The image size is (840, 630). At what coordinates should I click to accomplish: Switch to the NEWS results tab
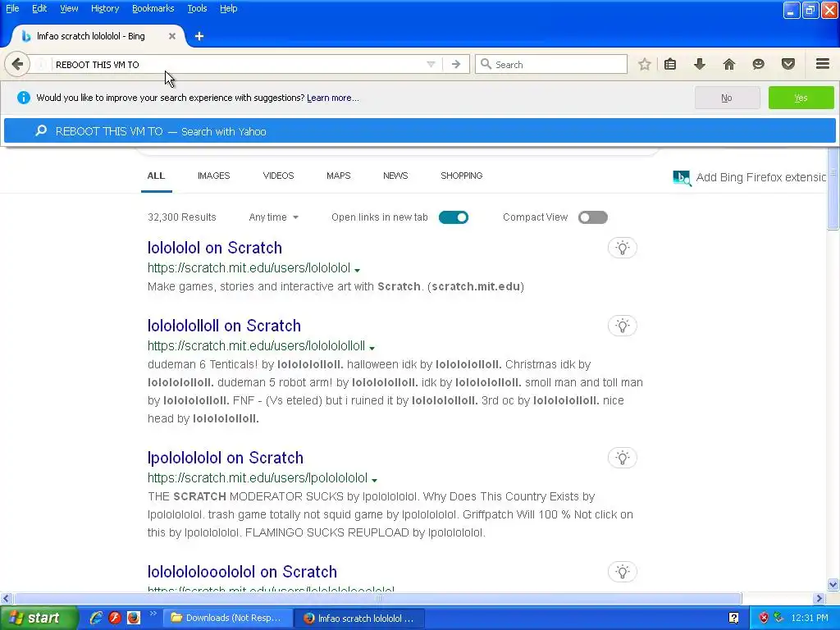pos(395,176)
